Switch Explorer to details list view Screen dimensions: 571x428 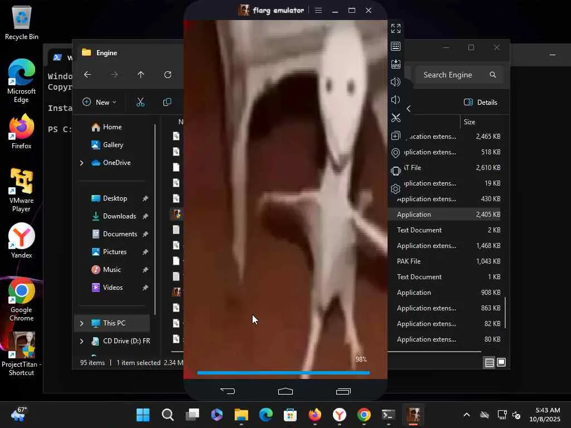coord(490,362)
